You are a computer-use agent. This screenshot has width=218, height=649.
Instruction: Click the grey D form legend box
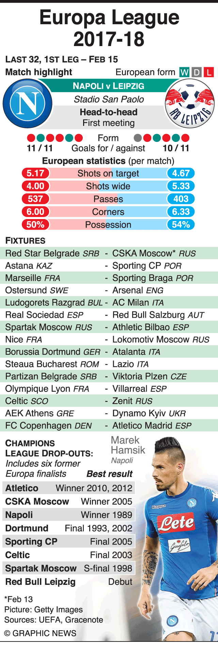tap(196, 72)
